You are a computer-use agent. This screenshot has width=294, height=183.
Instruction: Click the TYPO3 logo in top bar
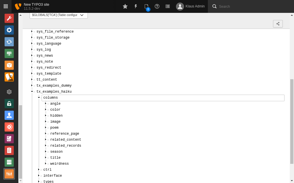18,6
